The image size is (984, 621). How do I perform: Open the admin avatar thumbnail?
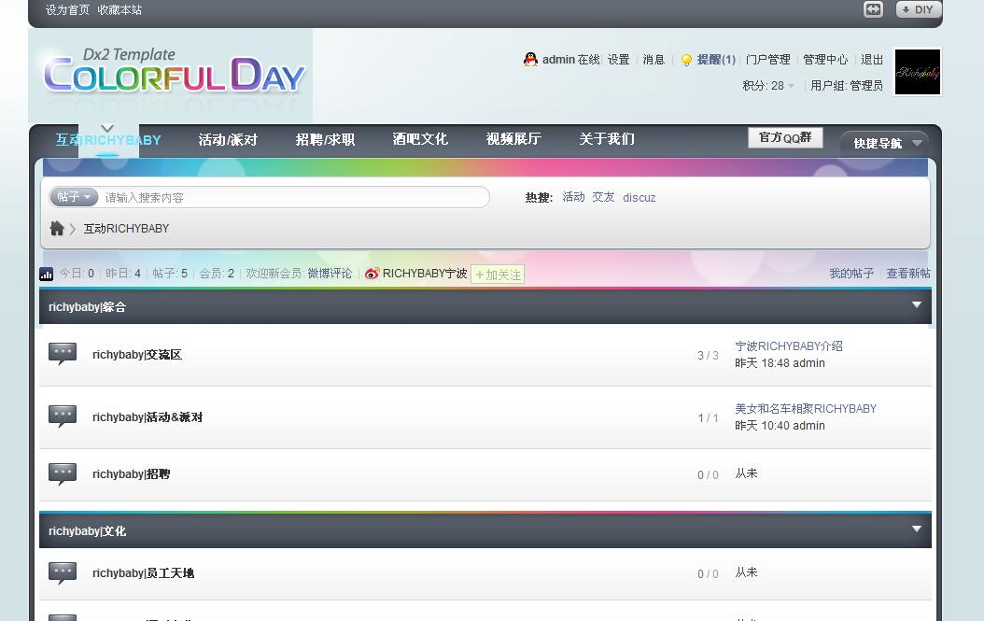918,72
